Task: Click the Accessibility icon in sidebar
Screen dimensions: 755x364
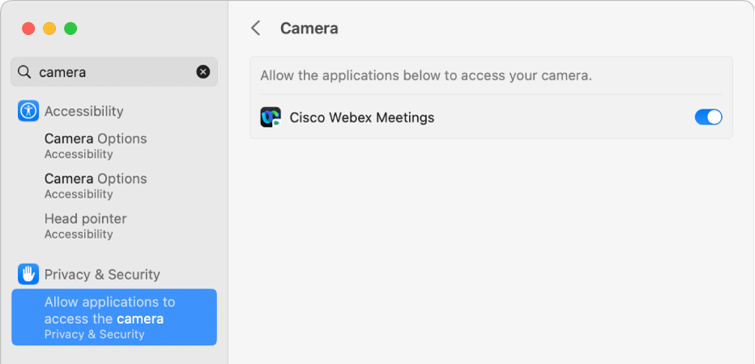Action: [x=28, y=111]
